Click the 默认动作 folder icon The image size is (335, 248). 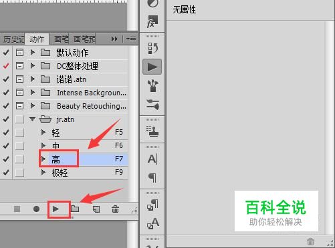(45, 53)
